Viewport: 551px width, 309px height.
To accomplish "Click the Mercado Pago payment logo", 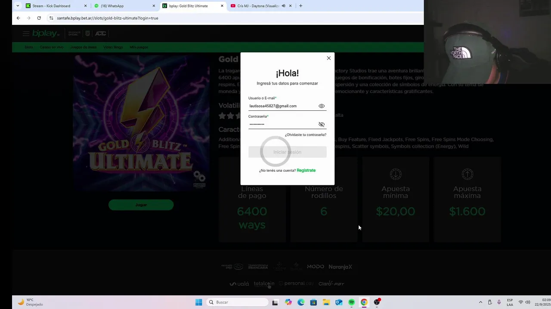I will 232,267.
